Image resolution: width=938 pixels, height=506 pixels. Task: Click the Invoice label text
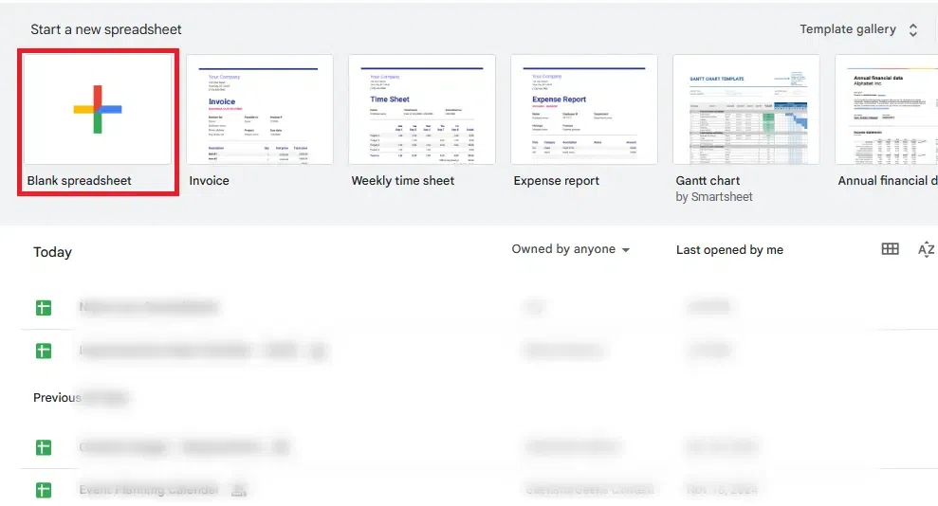[x=209, y=180]
